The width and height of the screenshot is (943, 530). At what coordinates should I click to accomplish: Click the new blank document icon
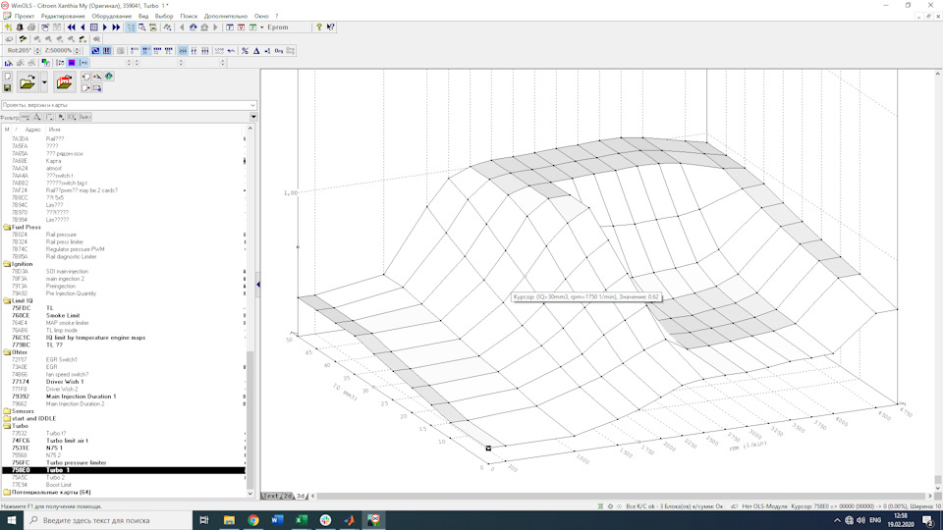(x=7, y=77)
